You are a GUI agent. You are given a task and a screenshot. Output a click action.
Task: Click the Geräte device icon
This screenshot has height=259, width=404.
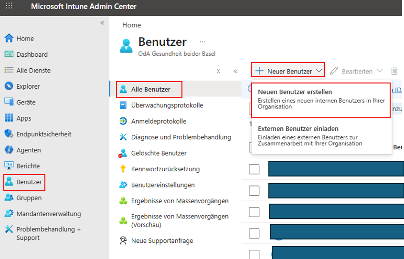(9, 102)
